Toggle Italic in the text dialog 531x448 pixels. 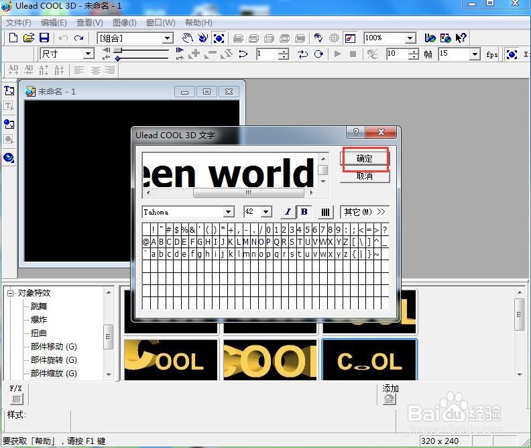click(288, 212)
